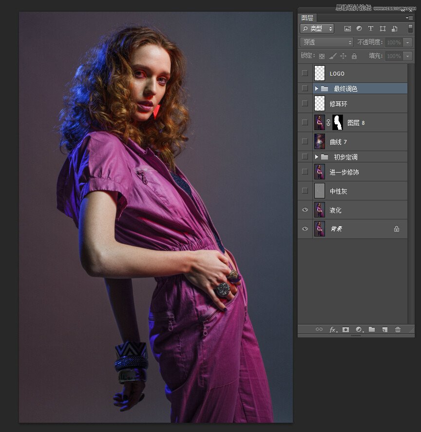Expand the 初步定调 layer group

click(316, 157)
